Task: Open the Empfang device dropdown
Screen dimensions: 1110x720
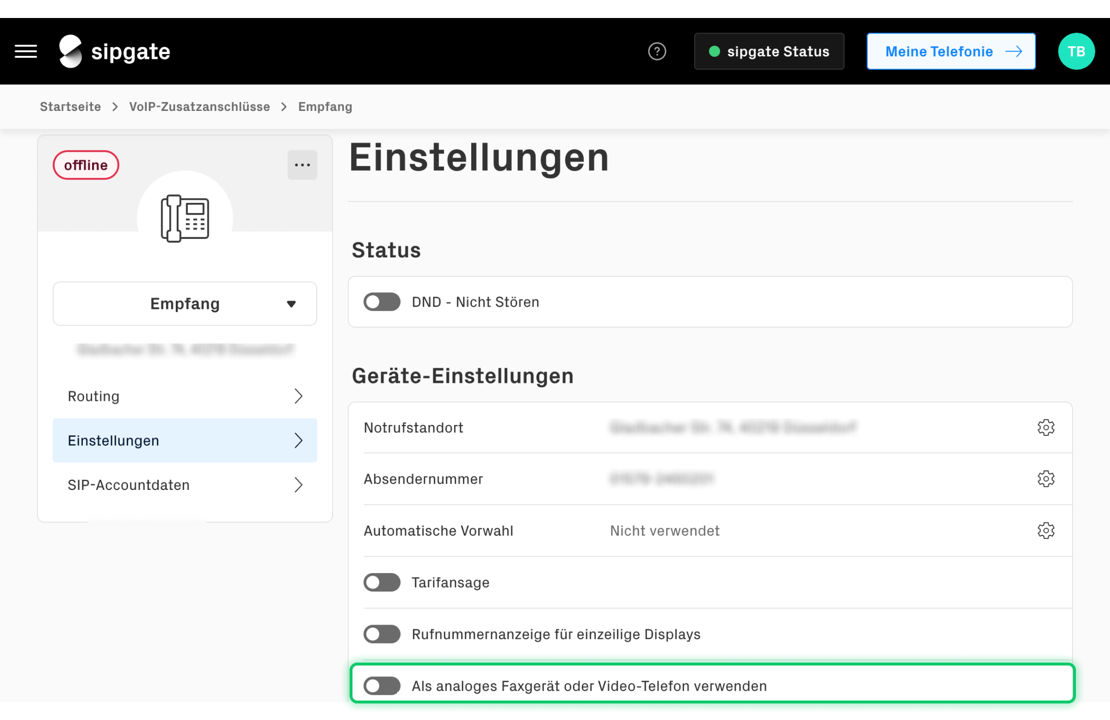Action: click(x=185, y=304)
